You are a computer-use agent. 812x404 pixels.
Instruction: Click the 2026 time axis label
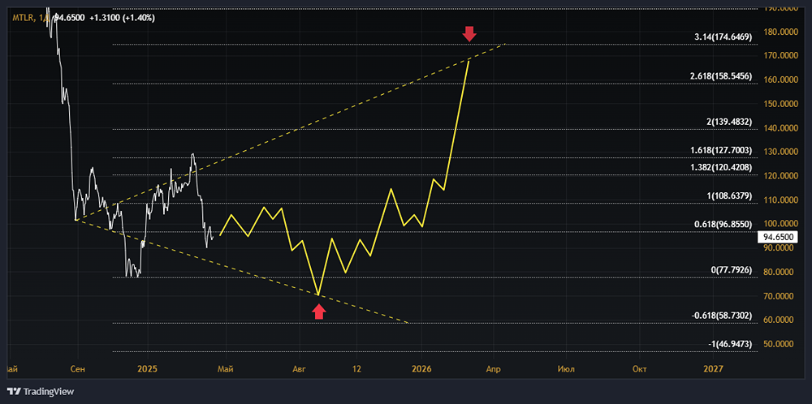[x=421, y=369]
